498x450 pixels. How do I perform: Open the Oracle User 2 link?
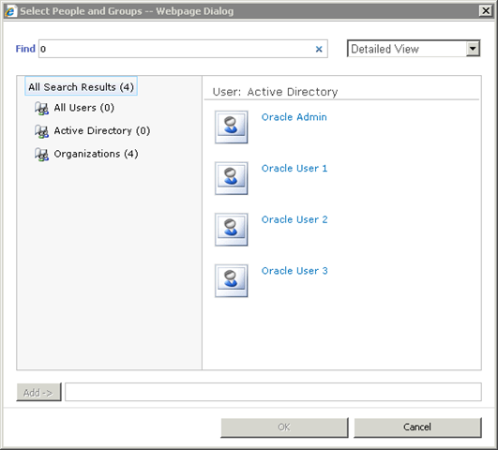(294, 219)
